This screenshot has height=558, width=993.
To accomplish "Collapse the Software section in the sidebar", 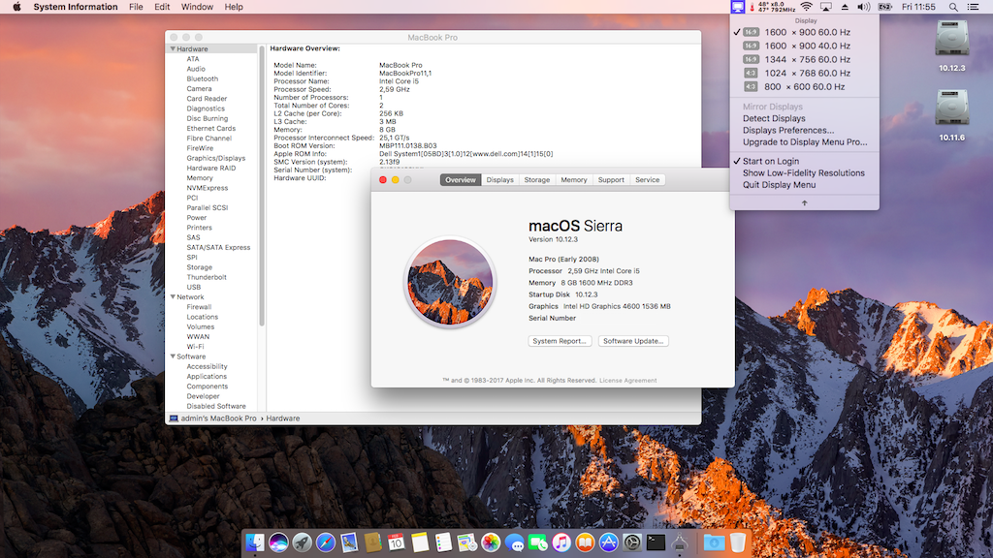I will 173,356.
